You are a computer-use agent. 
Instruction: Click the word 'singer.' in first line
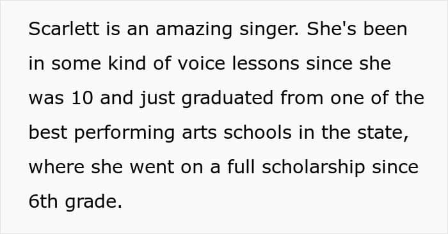point(269,30)
